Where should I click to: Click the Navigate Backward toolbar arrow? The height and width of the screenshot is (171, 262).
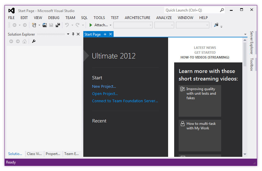click(15, 25)
